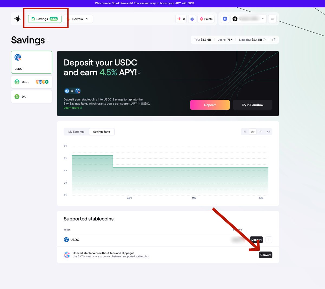Image resolution: width=325 pixels, height=289 pixels.
Task: Click the June axis label on chart
Action: 261,198
